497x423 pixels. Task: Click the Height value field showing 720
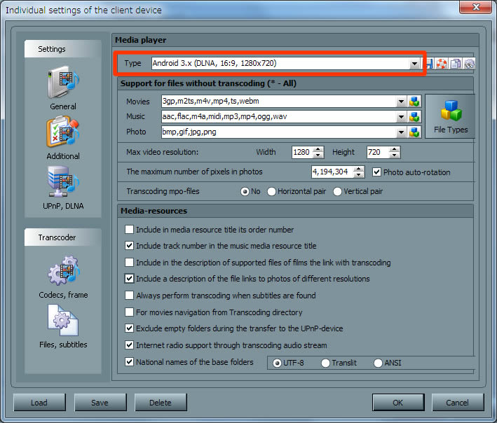click(x=378, y=152)
